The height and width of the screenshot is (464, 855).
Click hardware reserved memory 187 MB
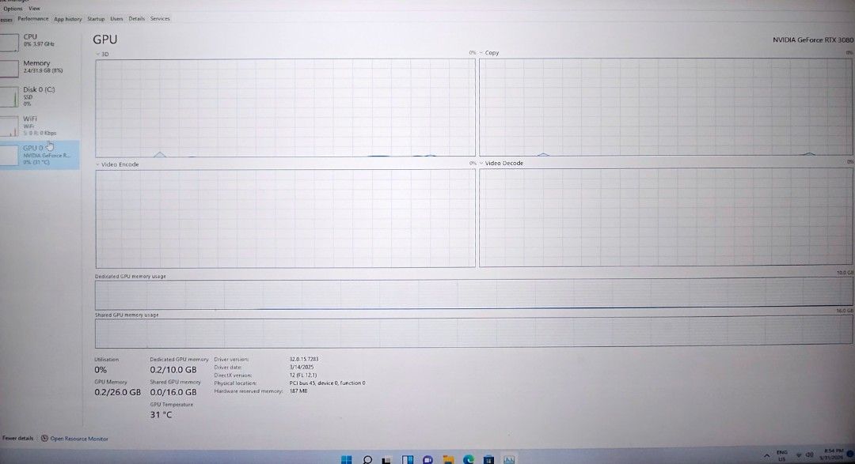298,391
